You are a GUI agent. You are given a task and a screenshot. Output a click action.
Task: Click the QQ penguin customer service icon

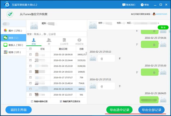coord(154,14)
